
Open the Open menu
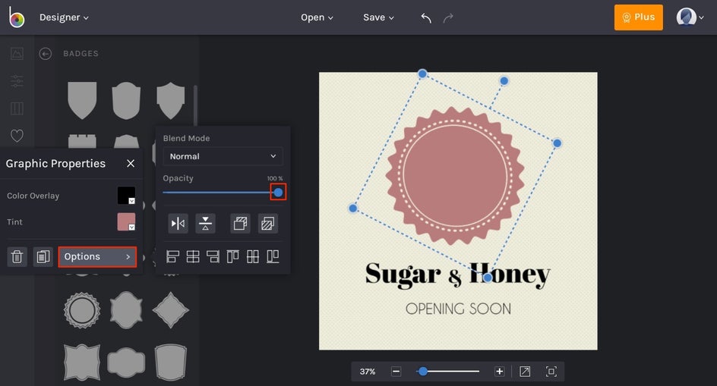(x=317, y=17)
